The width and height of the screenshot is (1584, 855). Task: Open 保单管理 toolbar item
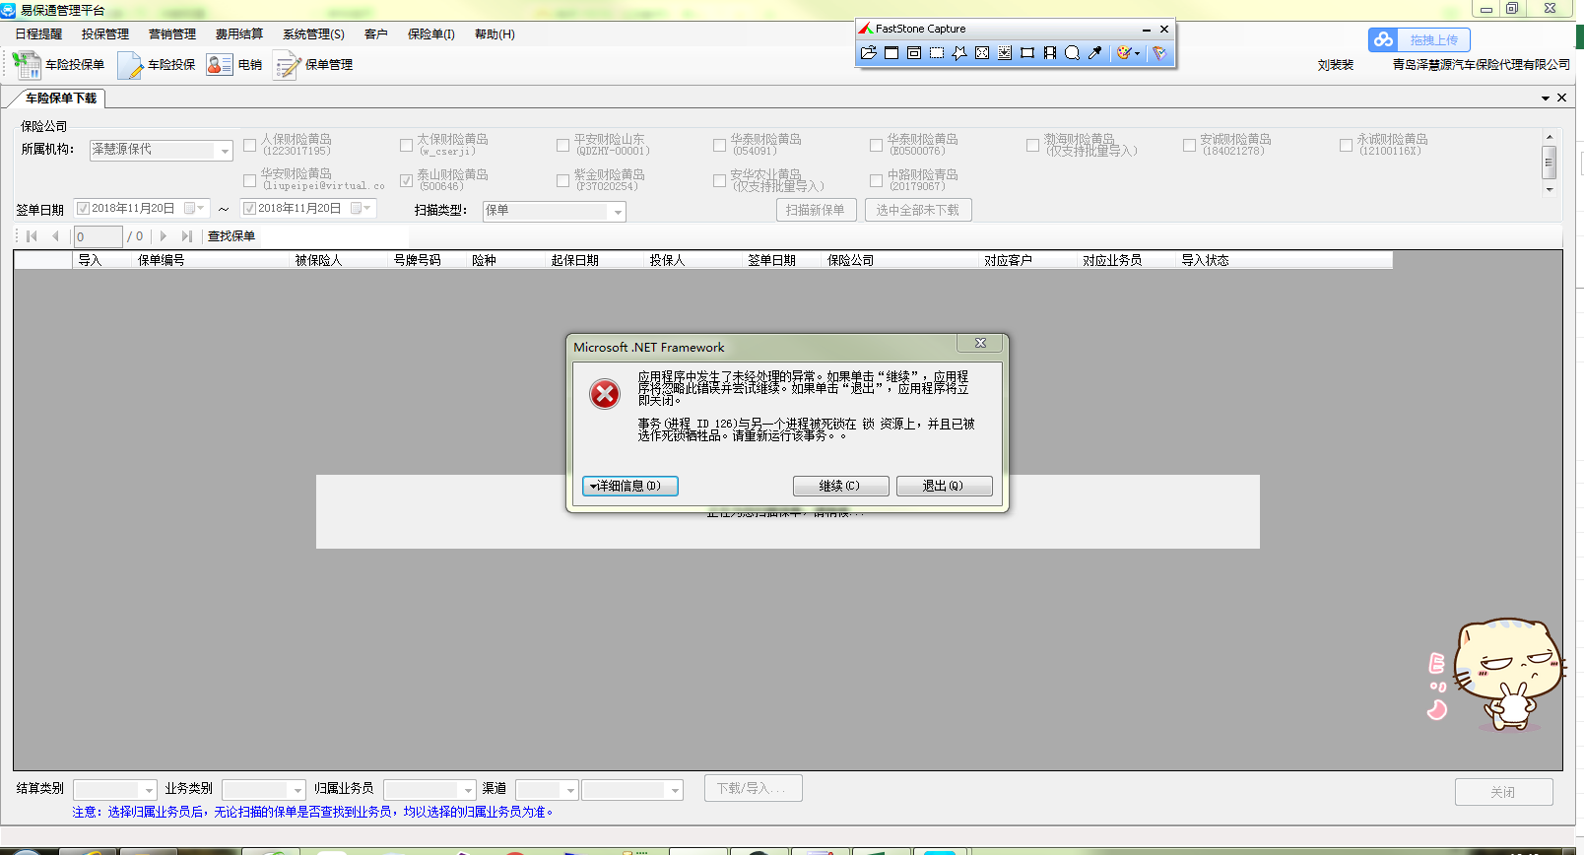point(313,65)
